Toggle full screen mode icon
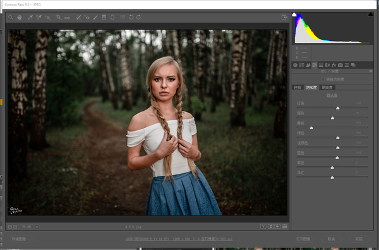This screenshot has width=379, height=250. pos(284,17)
